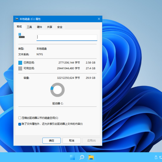The image size is (162, 162).
Task: Click the 驱动器 C: label
Action: coord(58,103)
